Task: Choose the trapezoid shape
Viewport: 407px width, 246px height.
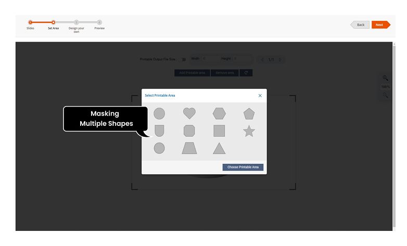Action: pos(189,148)
